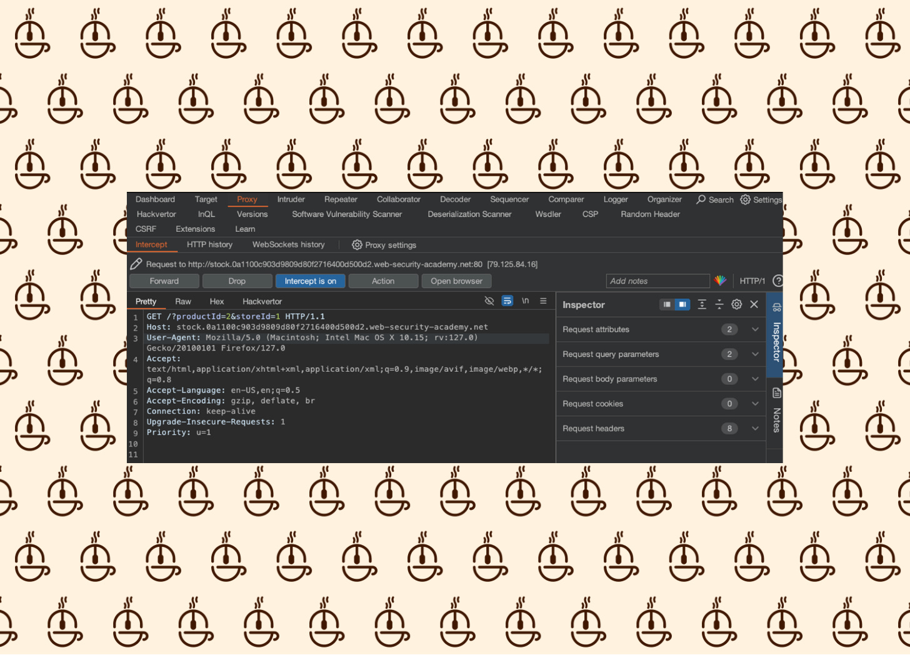Click the pencil edit icon beside the request URL
Screen dimensions: 910x655
(136, 264)
